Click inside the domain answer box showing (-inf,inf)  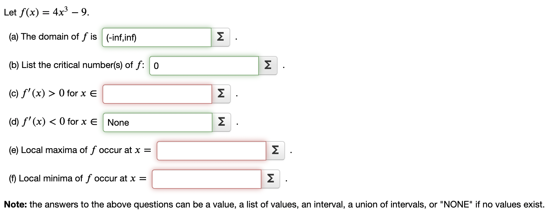[x=156, y=37]
